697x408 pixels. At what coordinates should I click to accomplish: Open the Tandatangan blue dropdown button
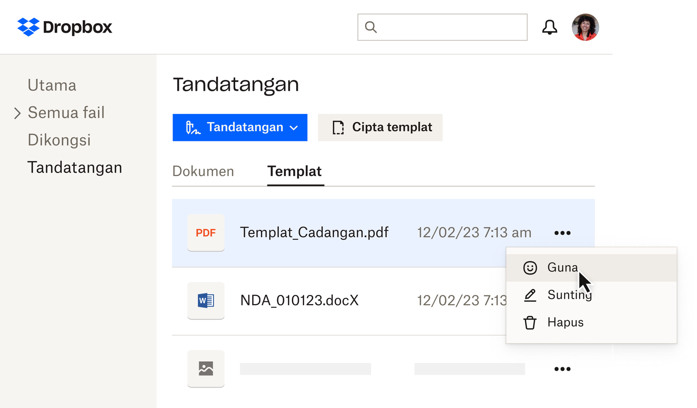point(240,127)
